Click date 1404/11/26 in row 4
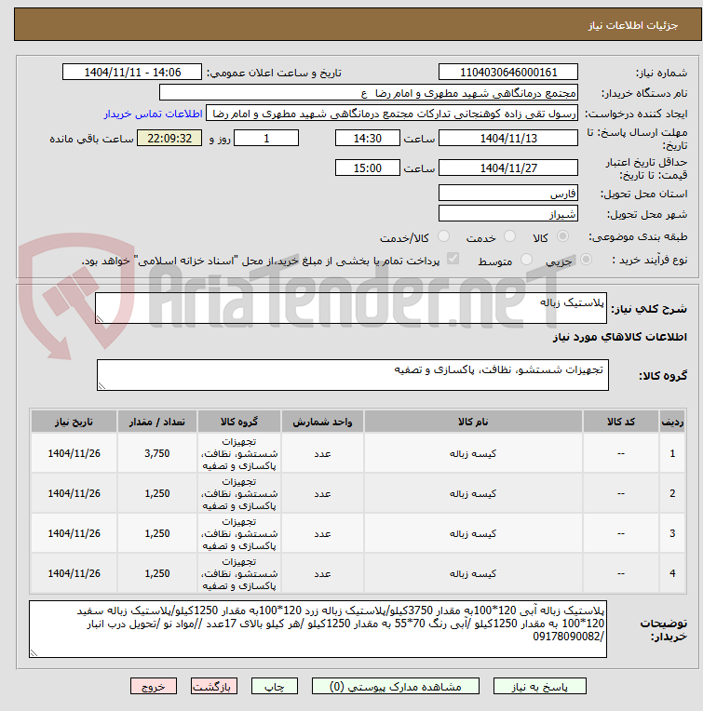Viewport: 703px width, 711px height. tap(74, 573)
